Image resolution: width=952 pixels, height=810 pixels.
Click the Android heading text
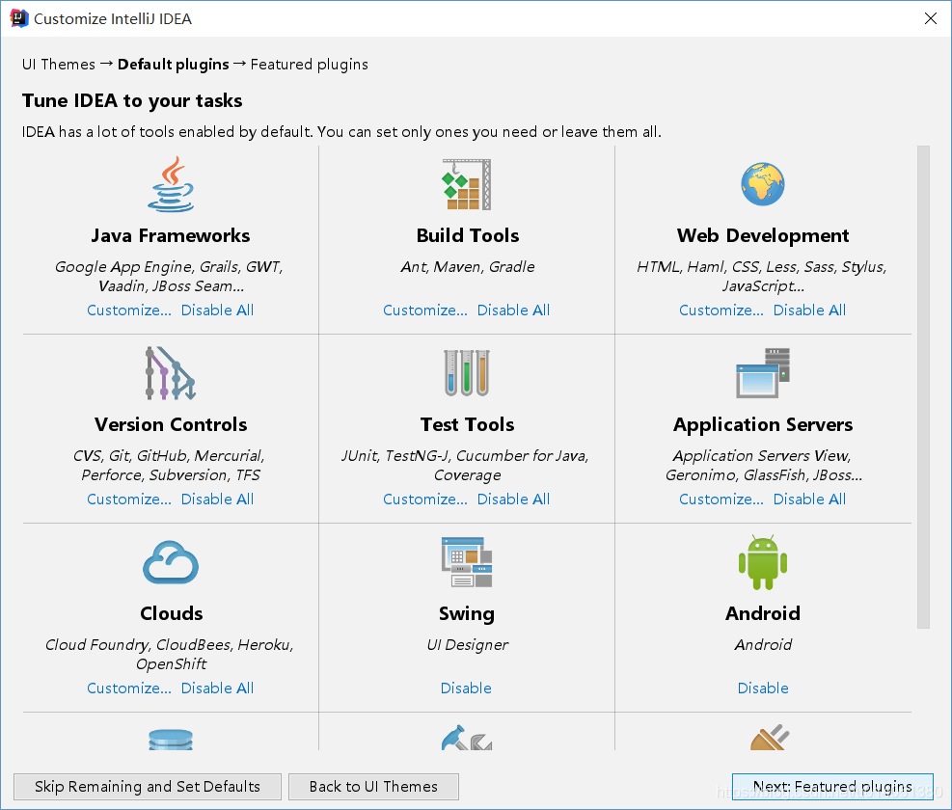(763, 613)
